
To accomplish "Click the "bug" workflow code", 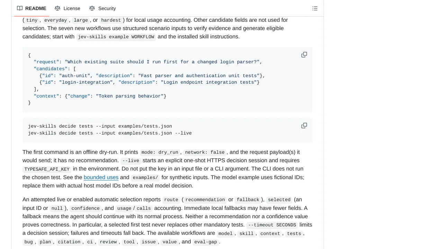I will [29, 242].
